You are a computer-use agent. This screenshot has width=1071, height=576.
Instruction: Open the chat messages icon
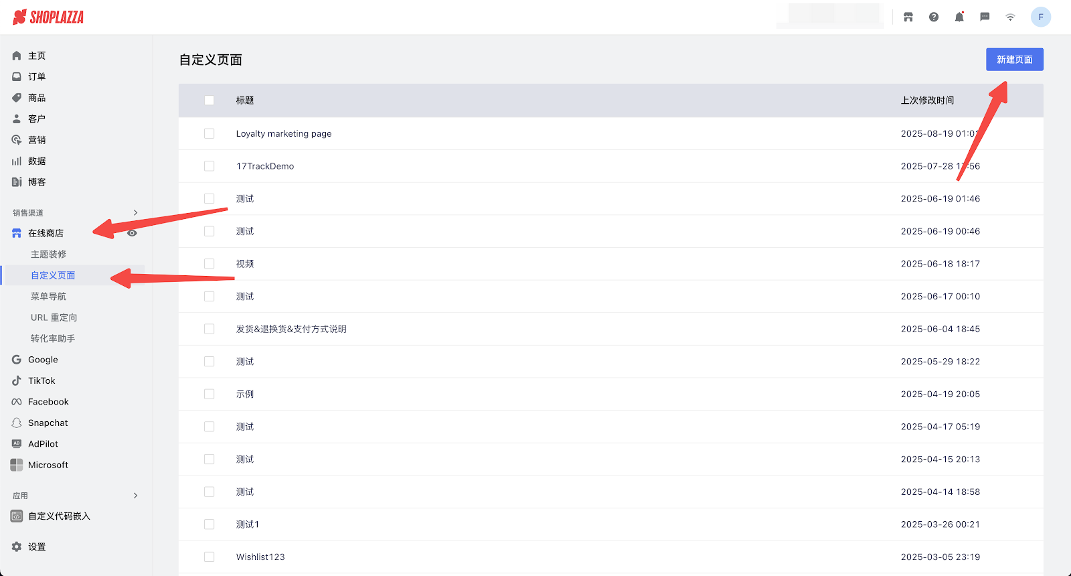(x=985, y=17)
